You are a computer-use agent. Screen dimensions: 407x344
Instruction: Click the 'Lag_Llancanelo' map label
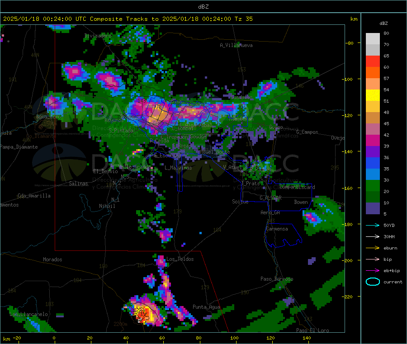28,315
